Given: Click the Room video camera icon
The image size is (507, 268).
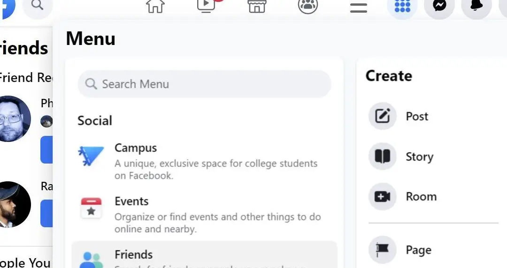Looking at the screenshot, I should (383, 196).
